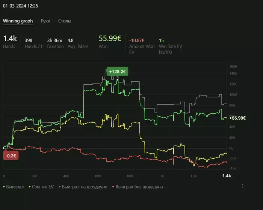
Task: Toggle the Выиграл series visibility
Action: click(14, 186)
